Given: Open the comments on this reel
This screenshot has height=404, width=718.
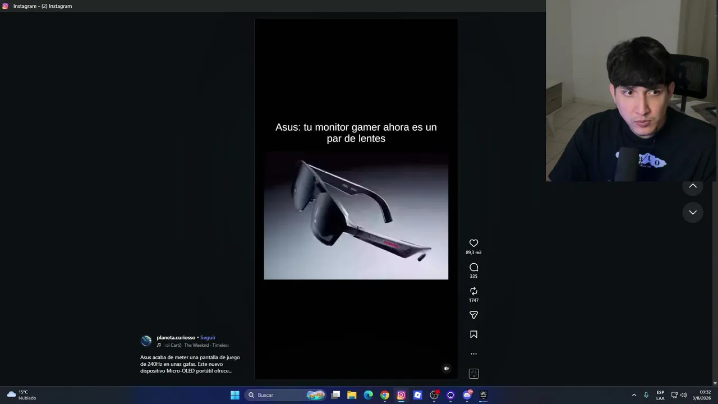Looking at the screenshot, I should pos(473,267).
